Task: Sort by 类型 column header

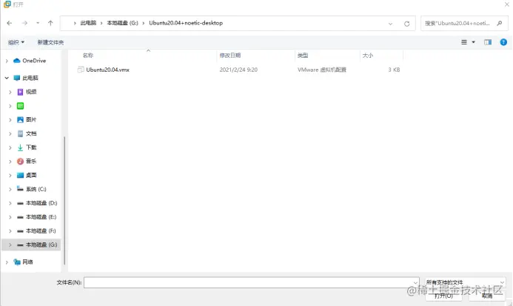Action: [x=303, y=56]
